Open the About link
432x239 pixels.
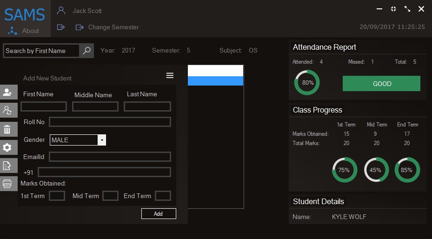pos(31,31)
